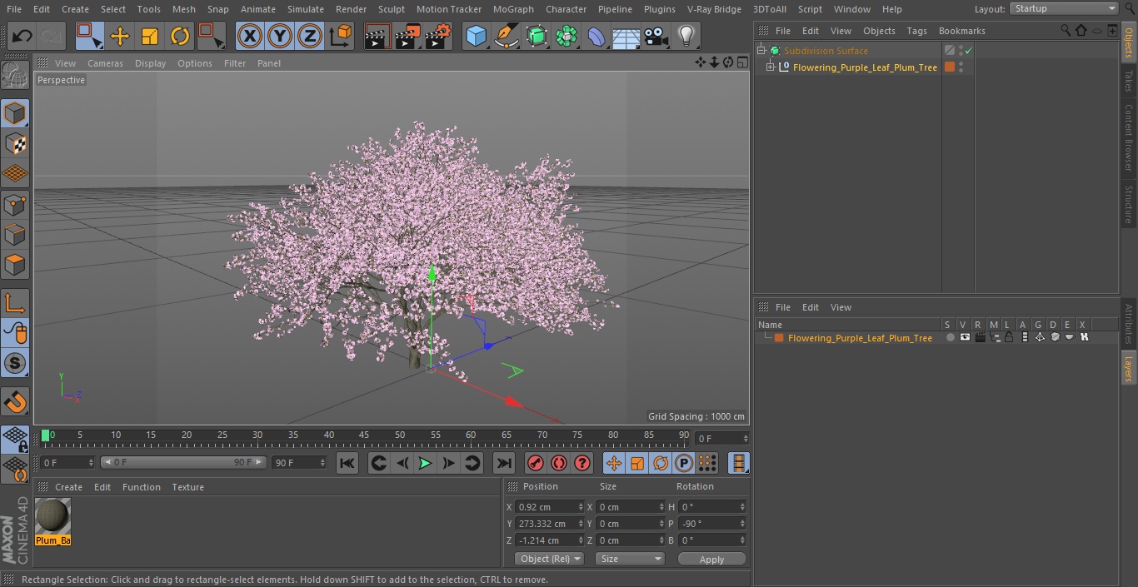Toggle the Subdivision Surface green checkmark

[x=969, y=51]
